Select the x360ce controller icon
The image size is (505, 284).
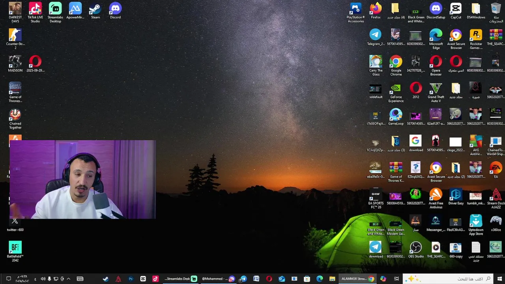click(496, 223)
